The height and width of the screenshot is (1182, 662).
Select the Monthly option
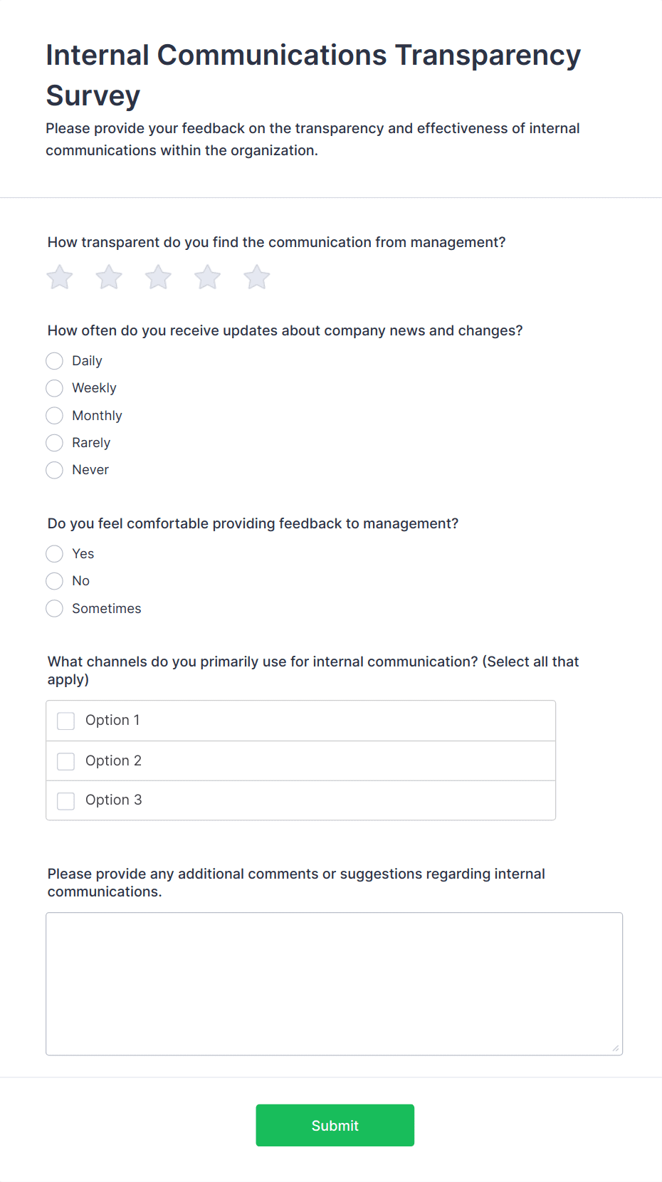[54, 415]
